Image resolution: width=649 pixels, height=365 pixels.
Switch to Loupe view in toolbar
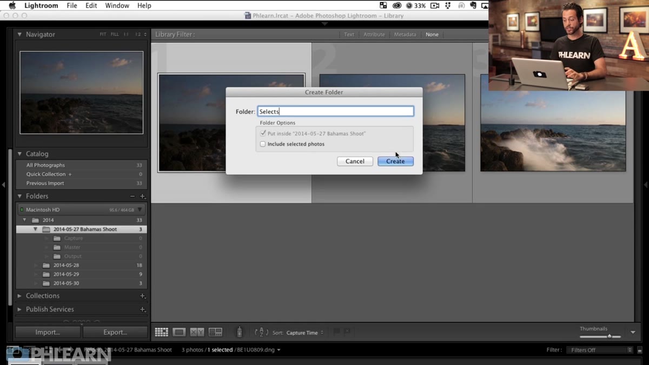coord(179,333)
